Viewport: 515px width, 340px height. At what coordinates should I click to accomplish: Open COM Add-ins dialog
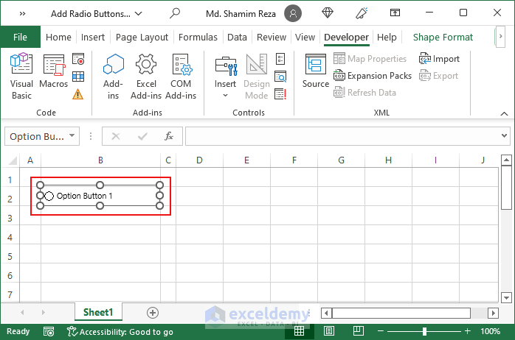pyautogui.click(x=181, y=77)
